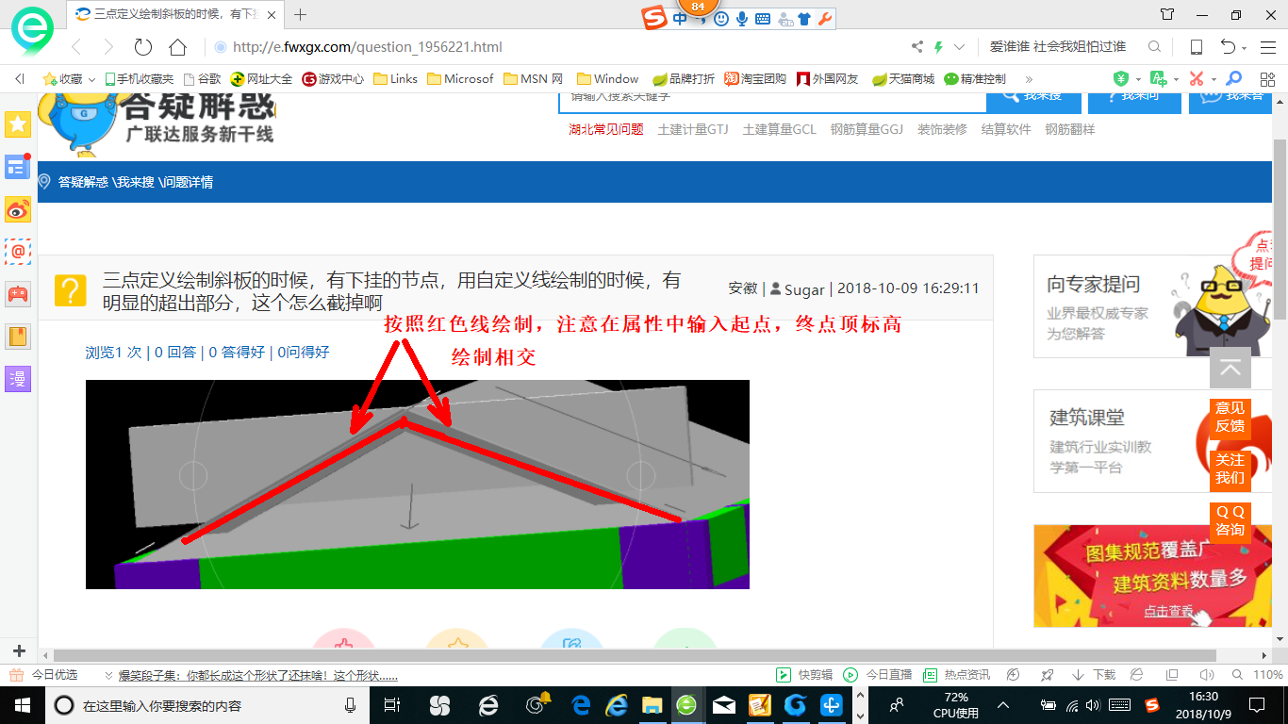
Task: Open the 收藏 favorites dropdown
Action: tap(70, 79)
